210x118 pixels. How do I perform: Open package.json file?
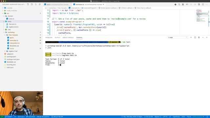[11, 57]
